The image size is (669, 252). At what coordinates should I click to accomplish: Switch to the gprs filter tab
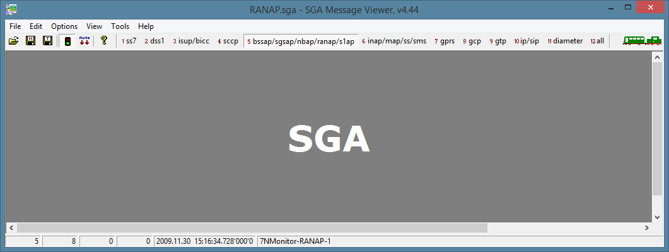(445, 41)
